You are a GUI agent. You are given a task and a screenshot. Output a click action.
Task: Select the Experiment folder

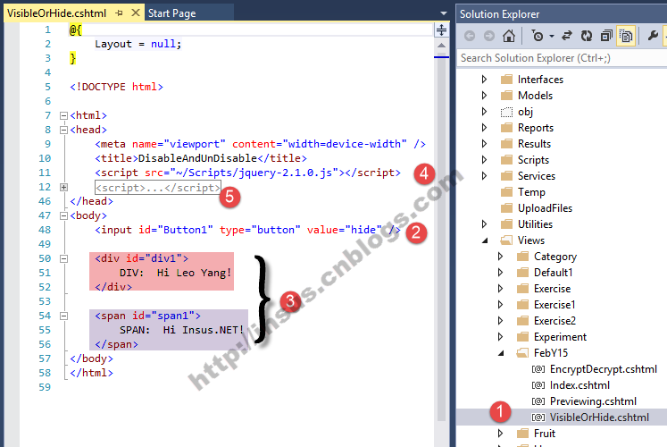pos(560,337)
